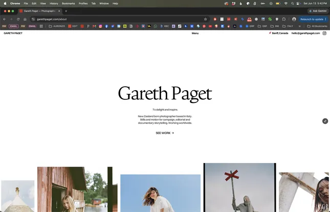Open the trullo cone roof photo
330x212 pixels.
[x=18, y=196]
